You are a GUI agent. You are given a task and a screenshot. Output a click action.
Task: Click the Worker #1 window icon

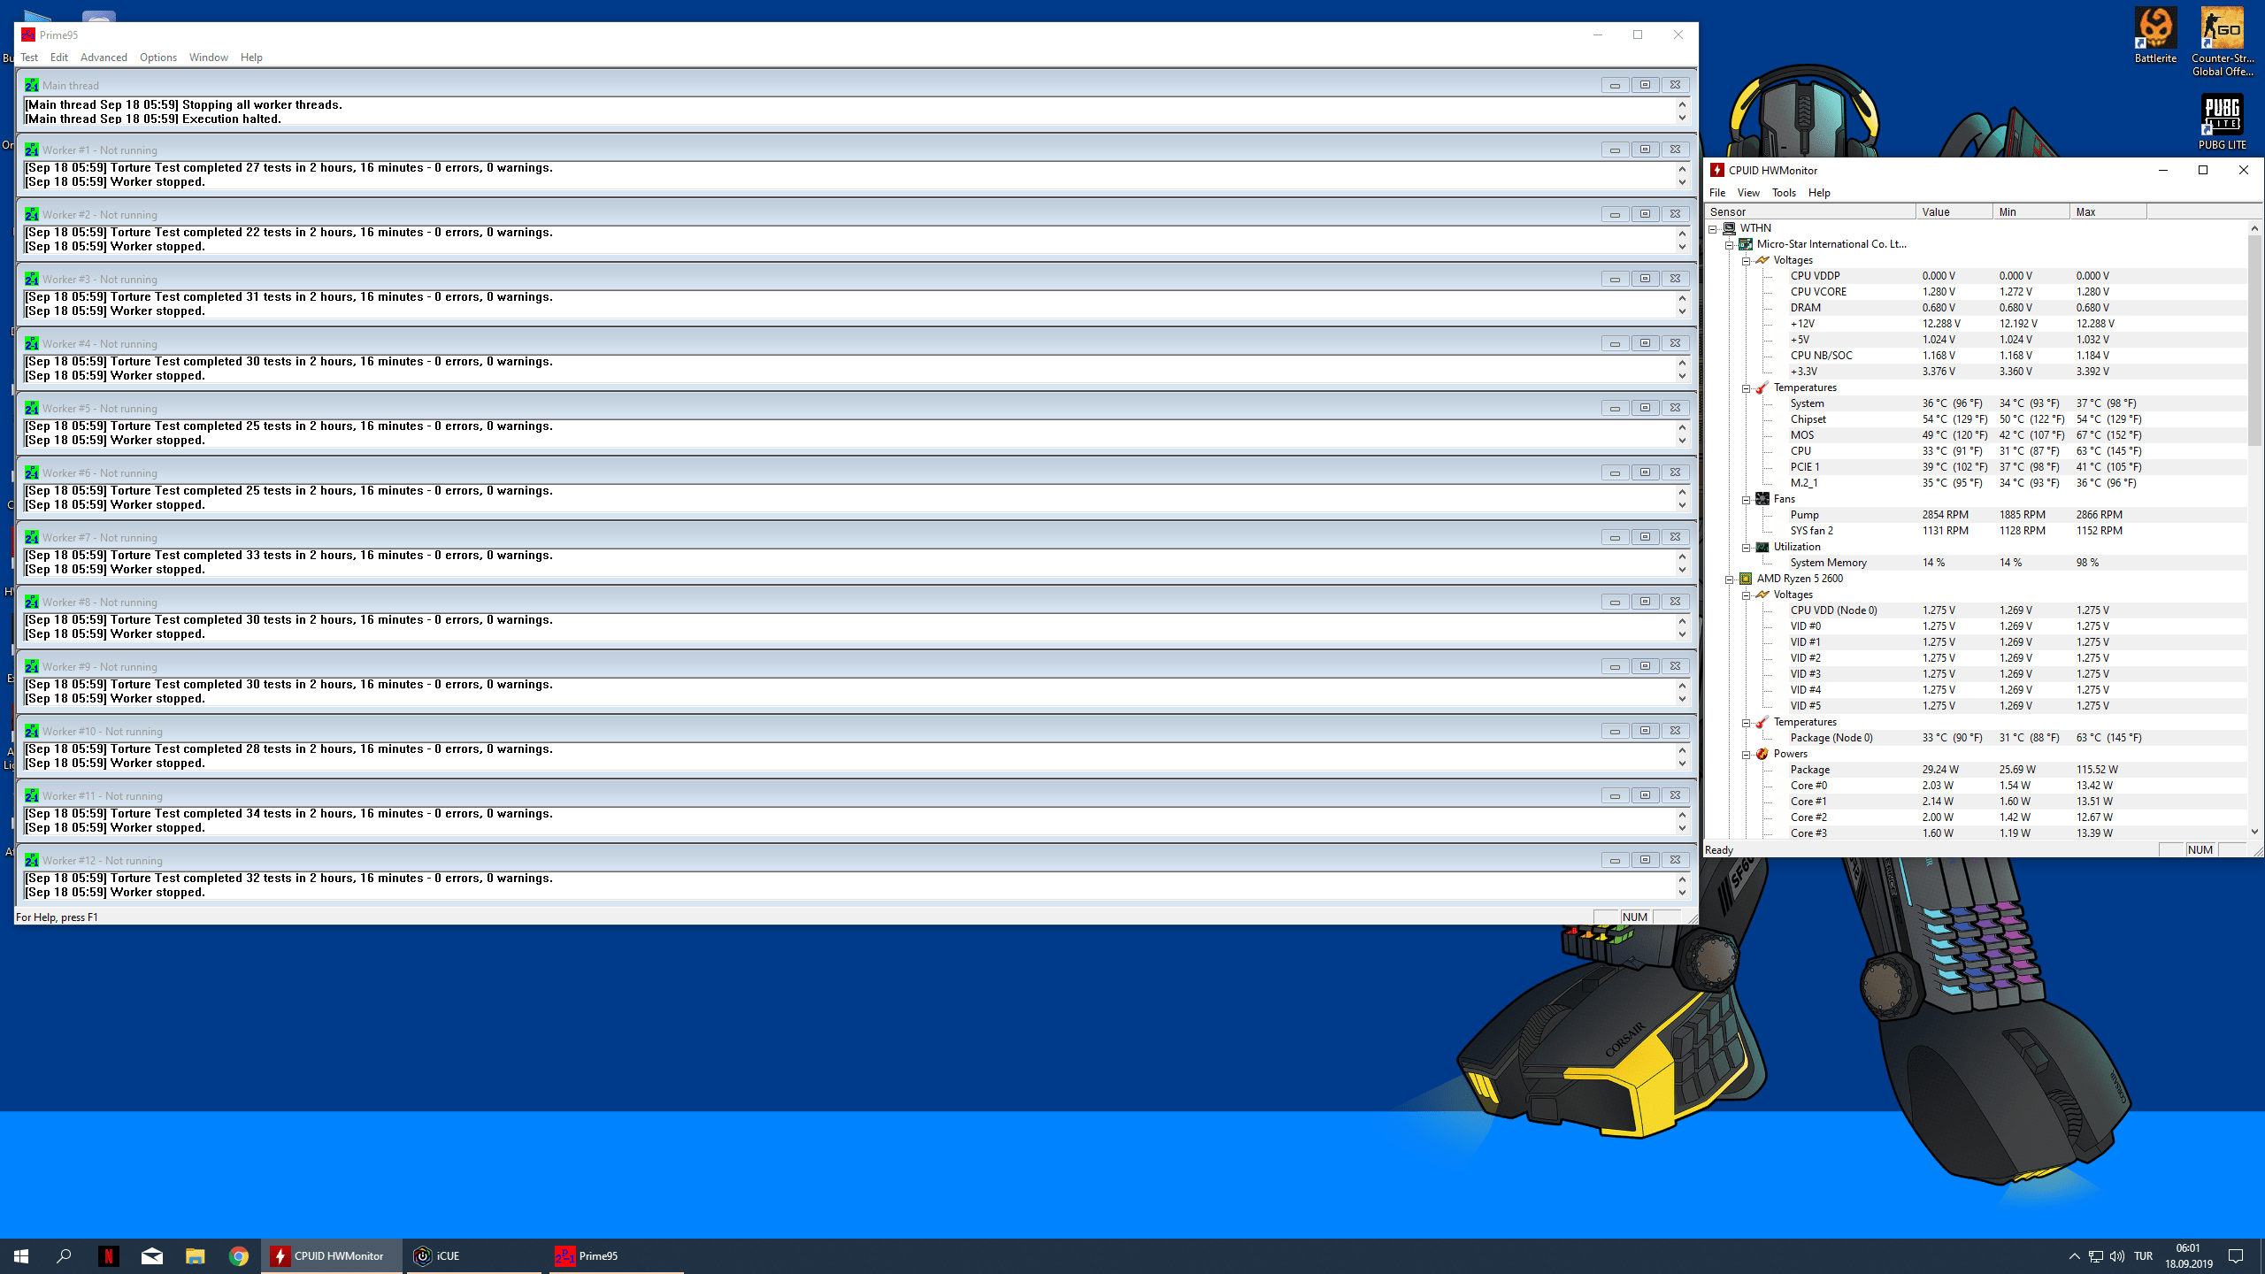click(32, 150)
